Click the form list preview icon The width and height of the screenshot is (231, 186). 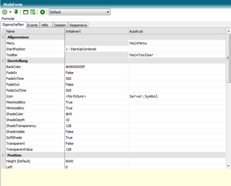(33, 12)
